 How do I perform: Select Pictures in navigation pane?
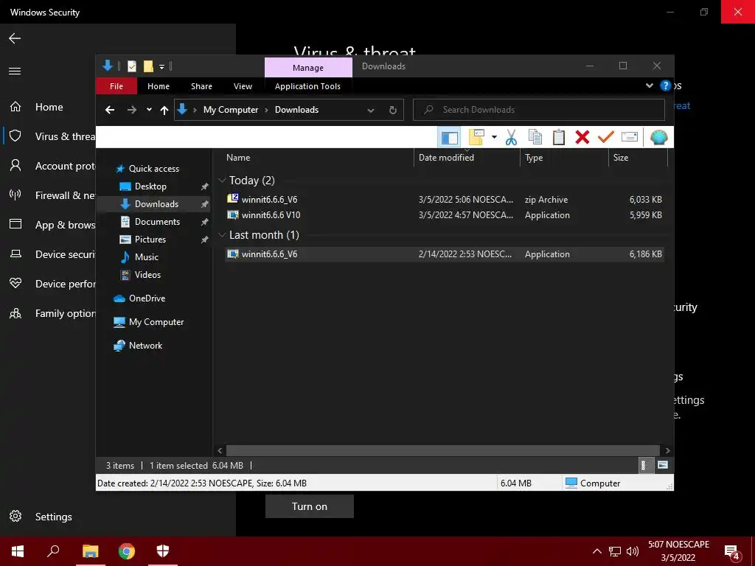point(150,240)
